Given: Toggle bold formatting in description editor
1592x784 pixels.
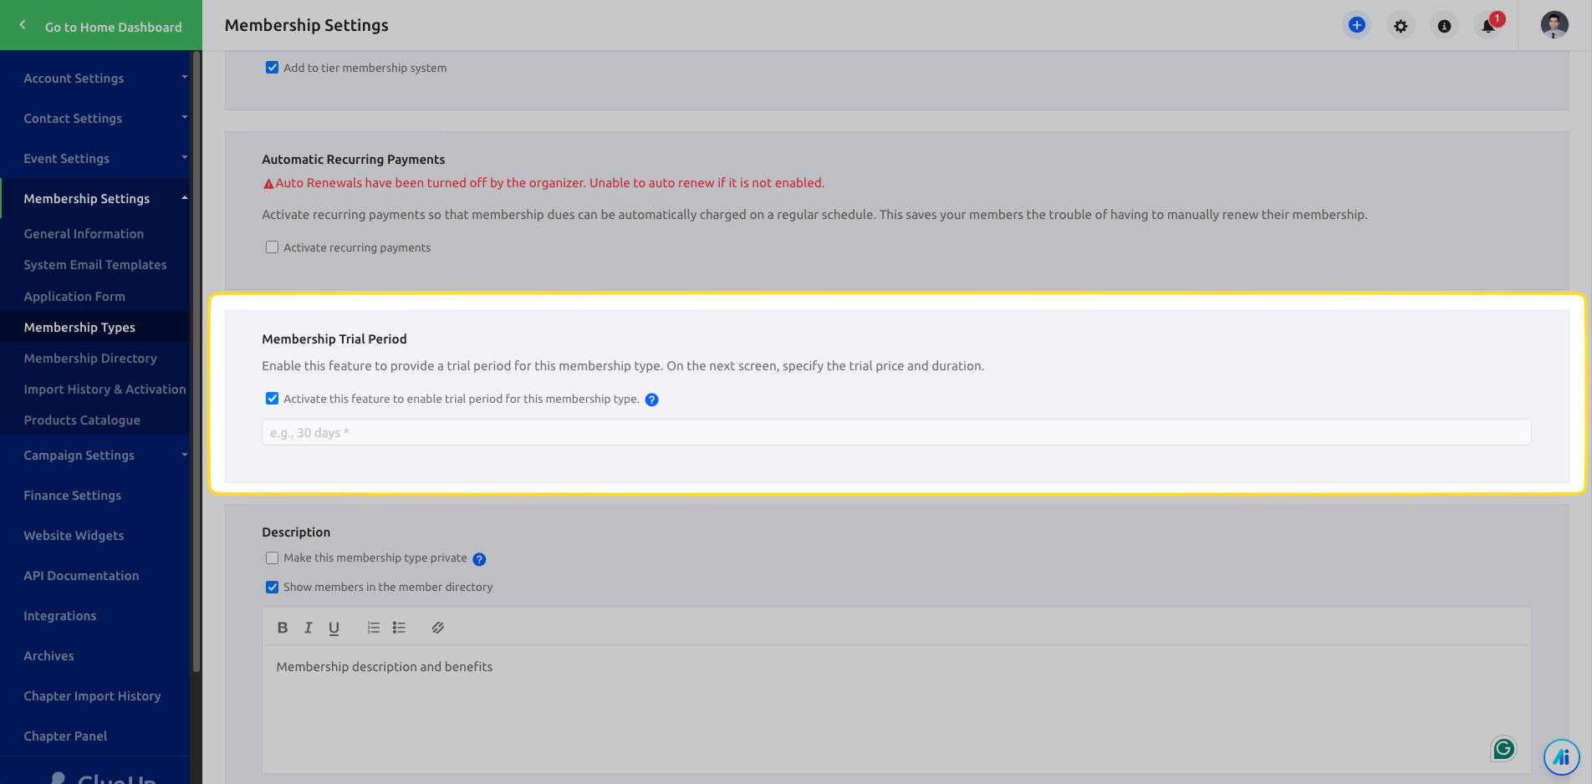Looking at the screenshot, I should click(283, 628).
